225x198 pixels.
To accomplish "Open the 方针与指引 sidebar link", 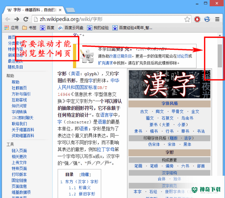I will tap(21, 94).
